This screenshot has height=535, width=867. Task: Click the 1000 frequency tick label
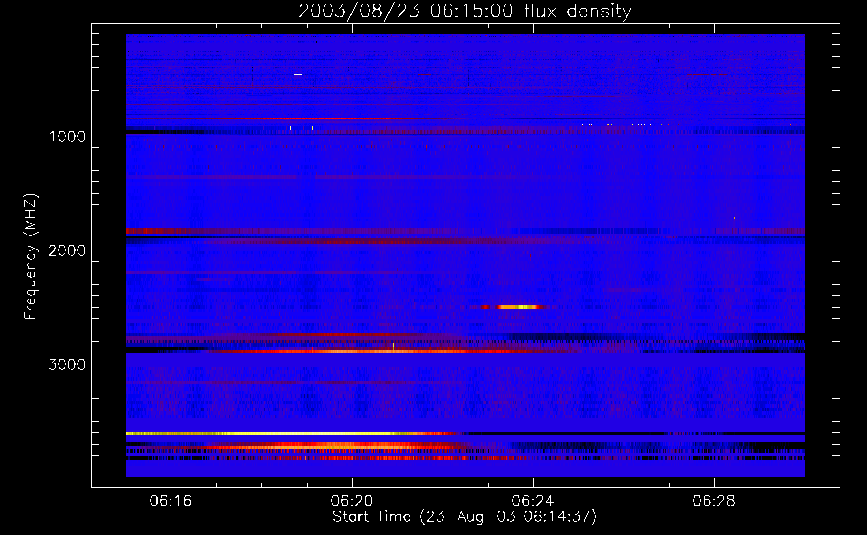[x=67, y=136]
